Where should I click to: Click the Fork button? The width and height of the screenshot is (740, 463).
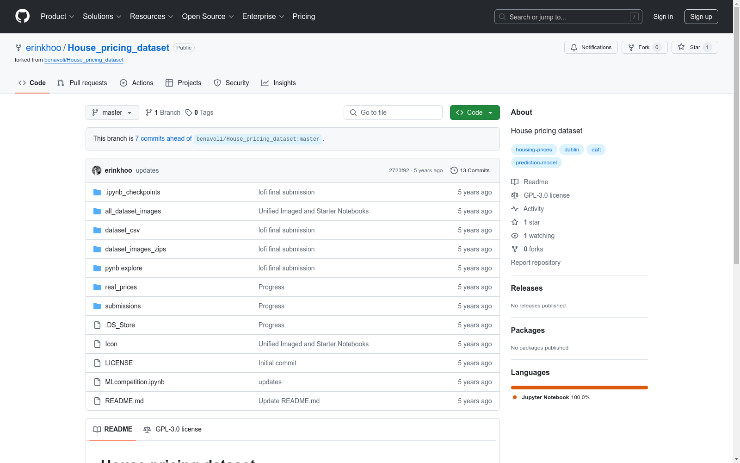[644, 47]
